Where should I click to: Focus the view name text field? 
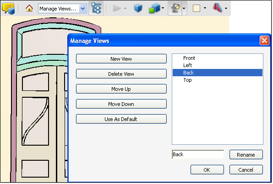coord(198,154)
